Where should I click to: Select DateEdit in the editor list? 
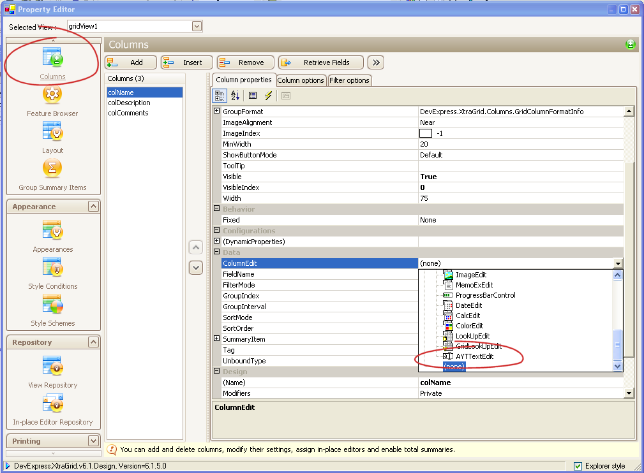click(468, 305)
